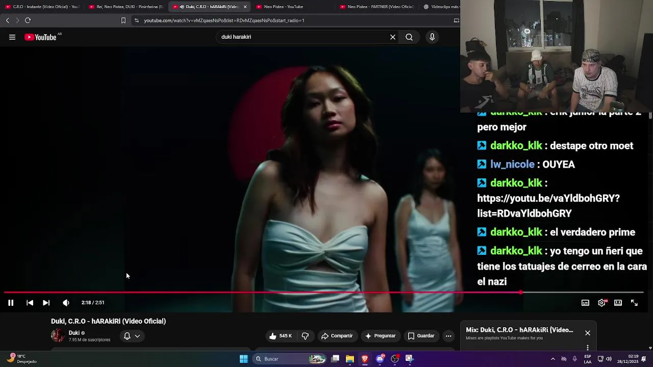Skip to the next video
The height and width of the screenshot is (367, 653).
coord(46,303)
